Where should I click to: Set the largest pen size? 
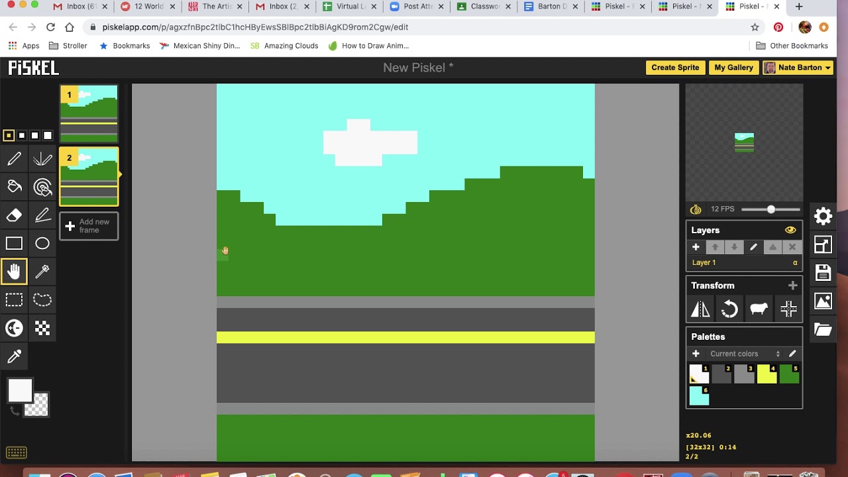tap(47, 135)
